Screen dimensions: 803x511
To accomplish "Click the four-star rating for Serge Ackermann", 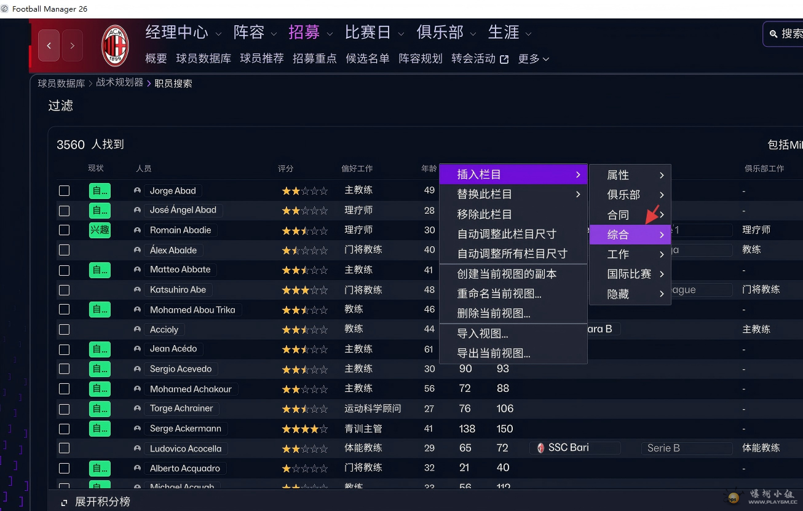I will pyautogui.click(x=304, y=429).
